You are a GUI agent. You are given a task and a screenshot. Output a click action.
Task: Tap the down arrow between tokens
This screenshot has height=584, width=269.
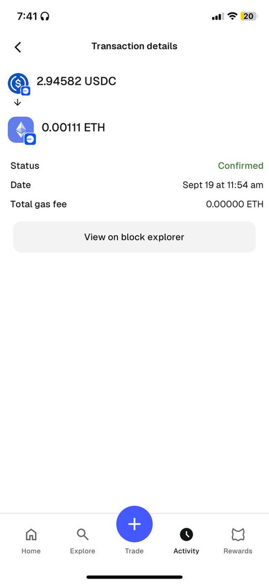(17, 103)
